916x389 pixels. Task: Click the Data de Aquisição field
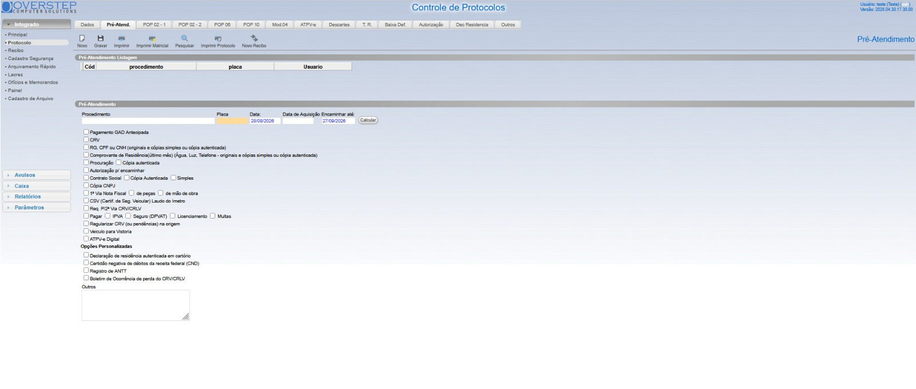298,121
